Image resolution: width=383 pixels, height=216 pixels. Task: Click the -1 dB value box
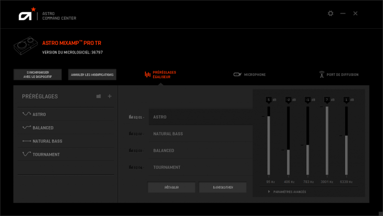click(x=307, y=100)
